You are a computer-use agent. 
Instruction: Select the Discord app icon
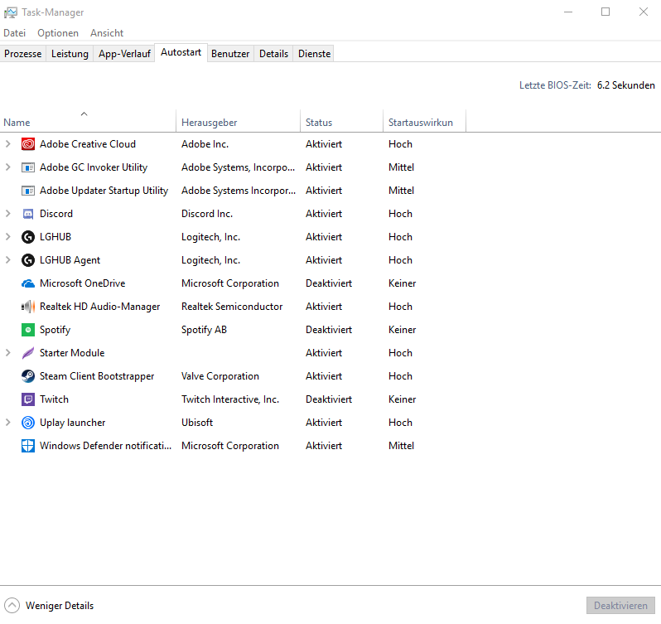(28, 214)
